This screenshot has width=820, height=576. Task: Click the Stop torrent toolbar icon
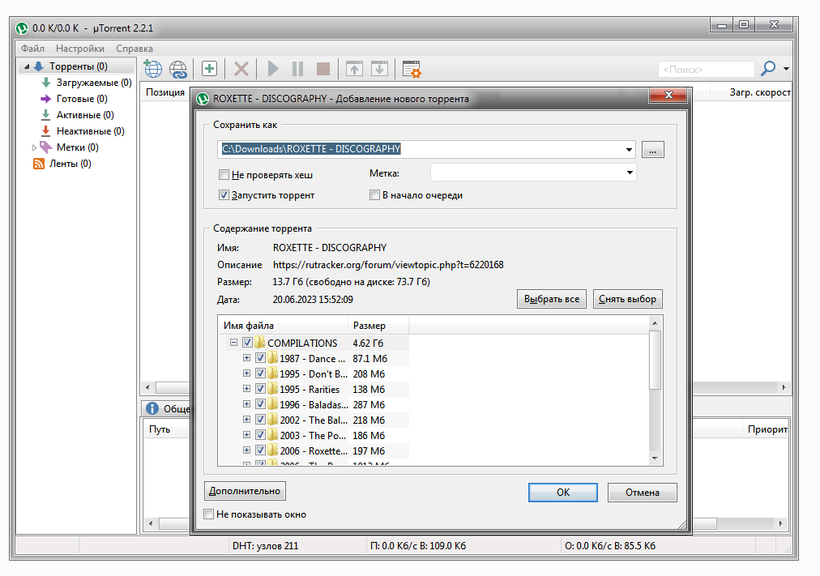coord(323,69)
